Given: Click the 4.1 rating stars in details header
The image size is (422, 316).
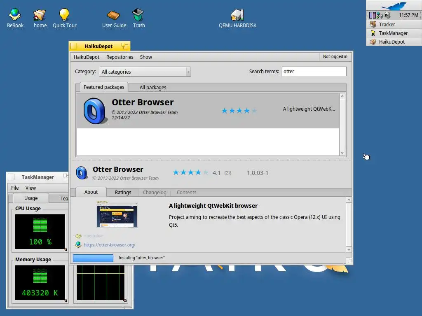Looking at the screenshot, I should point(190,172).
